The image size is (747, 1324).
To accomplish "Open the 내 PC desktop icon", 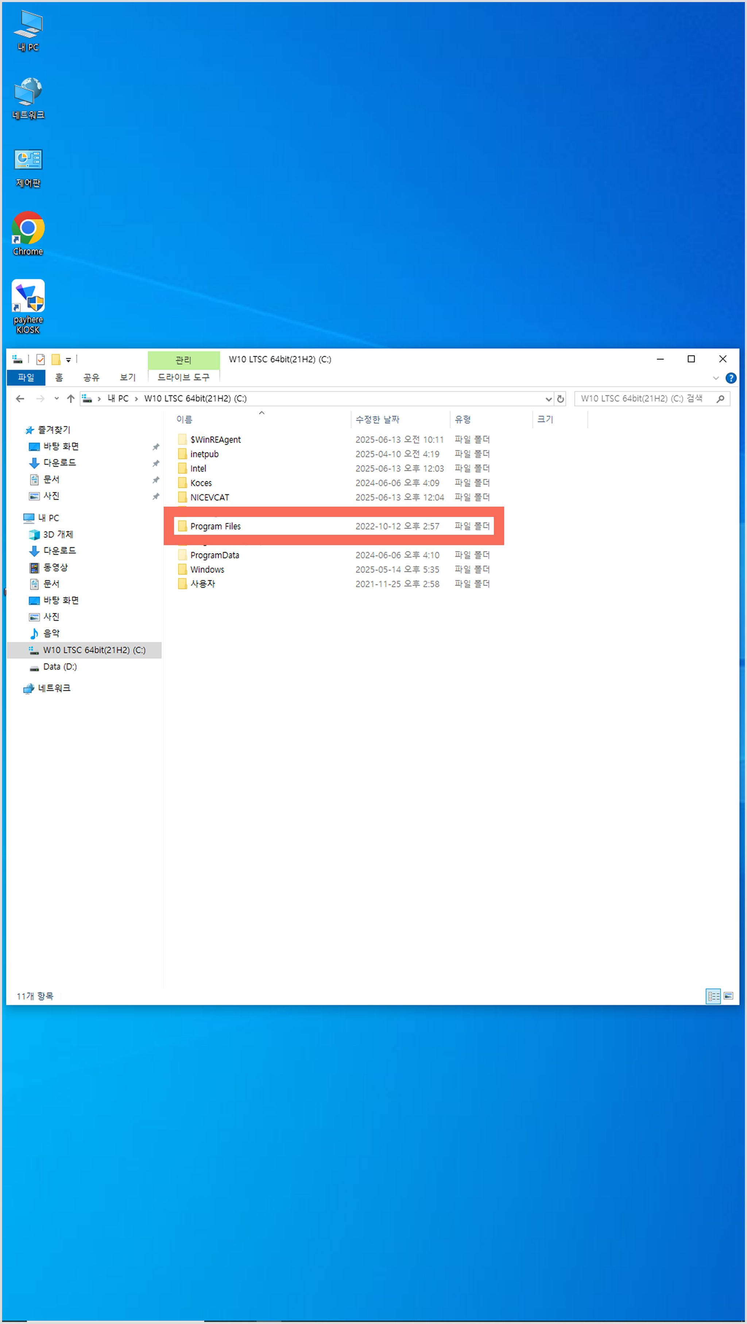I will [x=28, y=31].
